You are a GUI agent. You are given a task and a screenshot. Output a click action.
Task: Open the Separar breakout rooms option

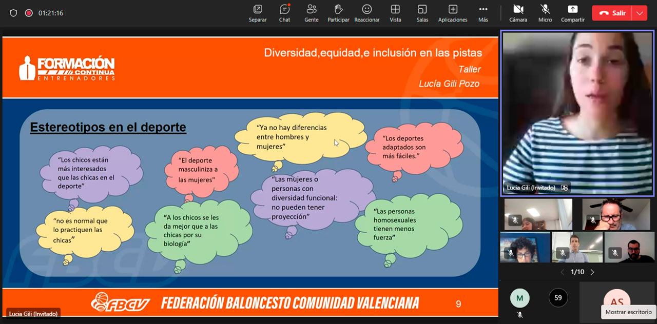[x=258, y=13]
